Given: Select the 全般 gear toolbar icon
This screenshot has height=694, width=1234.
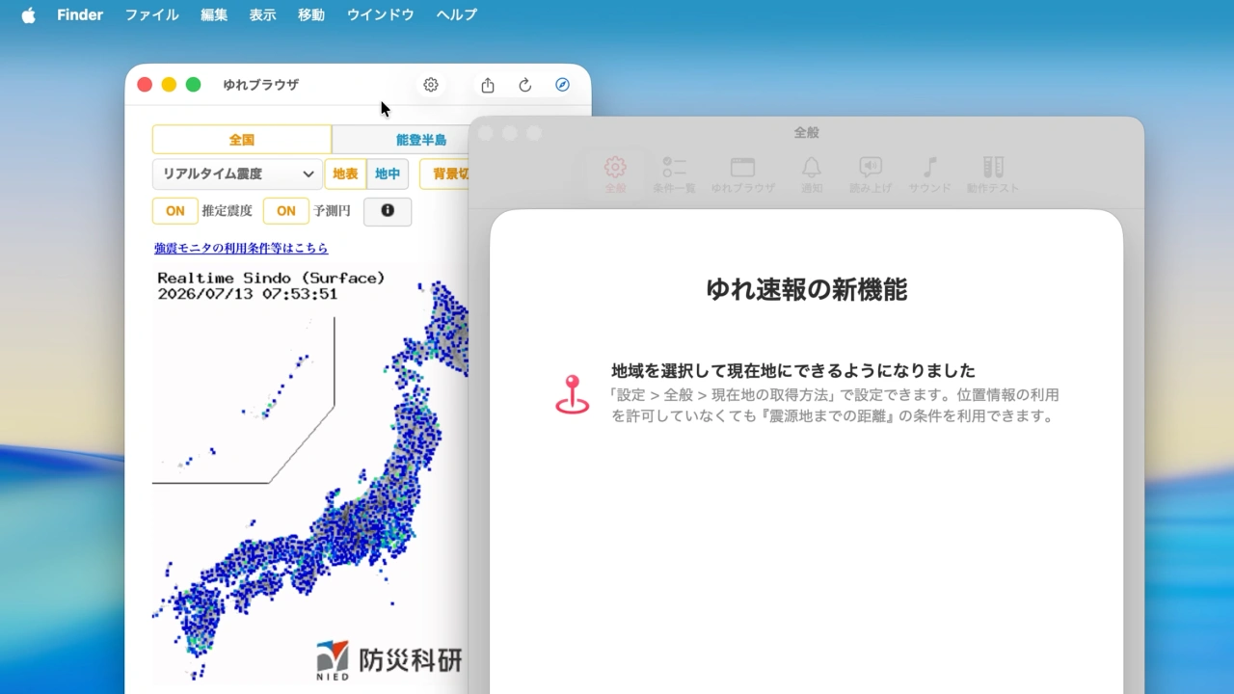Looking at the screenshot, I should pyautogui.click(x=615, y=173).
